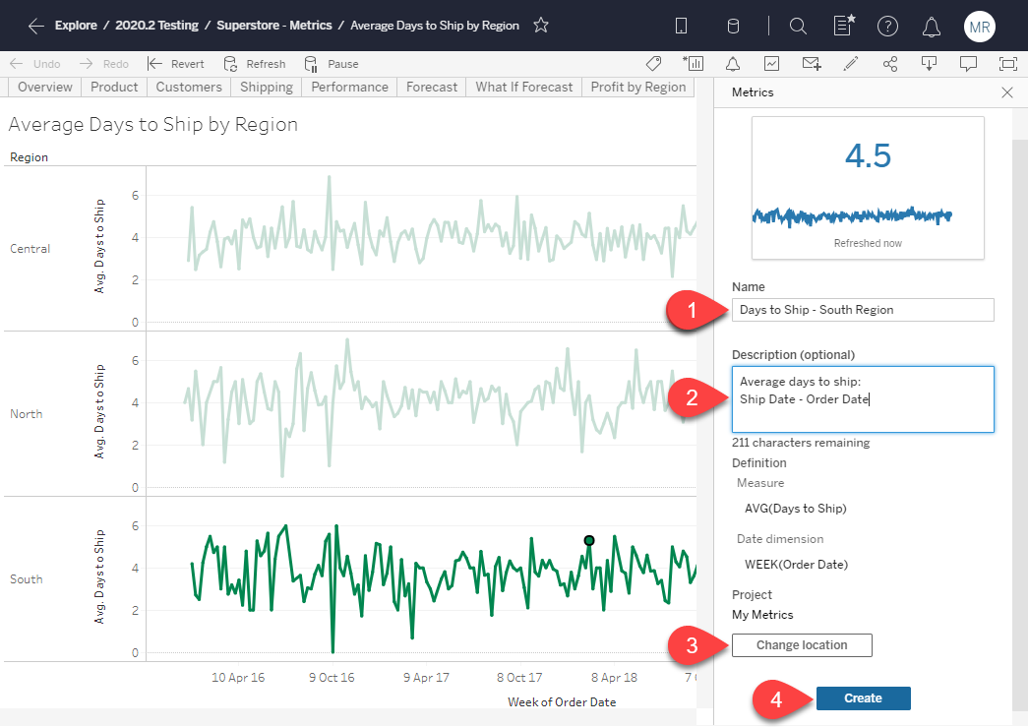Go to Superstore - Metrics breadcrumb
Screen dimensions: 1028x727
coord(274,26)
